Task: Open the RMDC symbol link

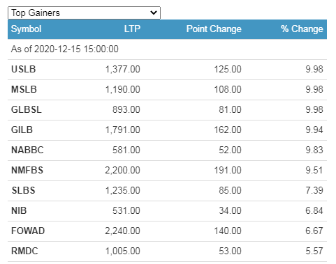Action: point(24,251)
